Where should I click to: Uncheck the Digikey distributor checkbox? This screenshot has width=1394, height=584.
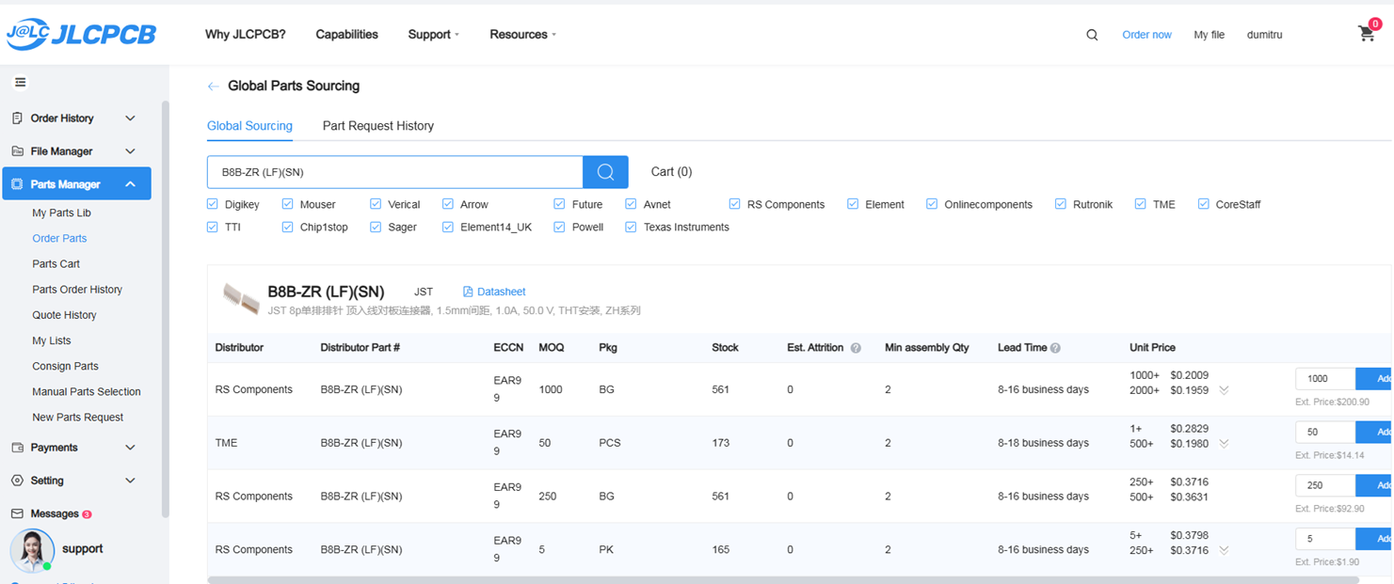coord(212,204)
